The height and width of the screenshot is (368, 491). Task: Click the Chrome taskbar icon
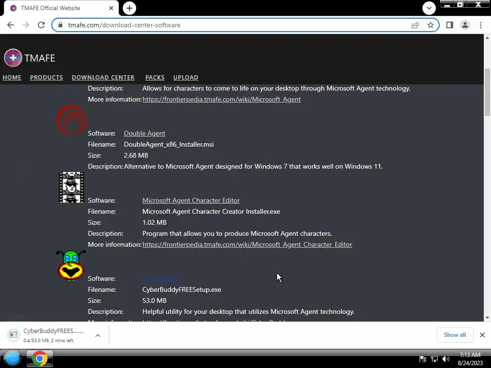tap(39, 358)
